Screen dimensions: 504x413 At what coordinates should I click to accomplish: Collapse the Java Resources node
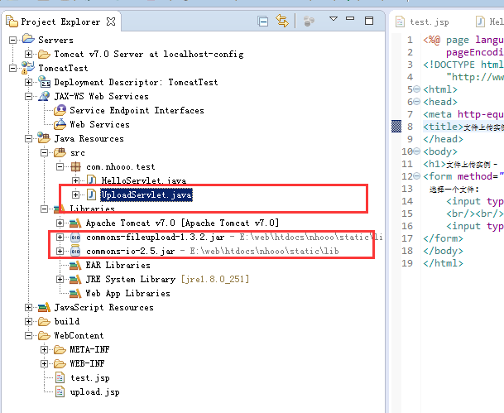click(29, 138)
